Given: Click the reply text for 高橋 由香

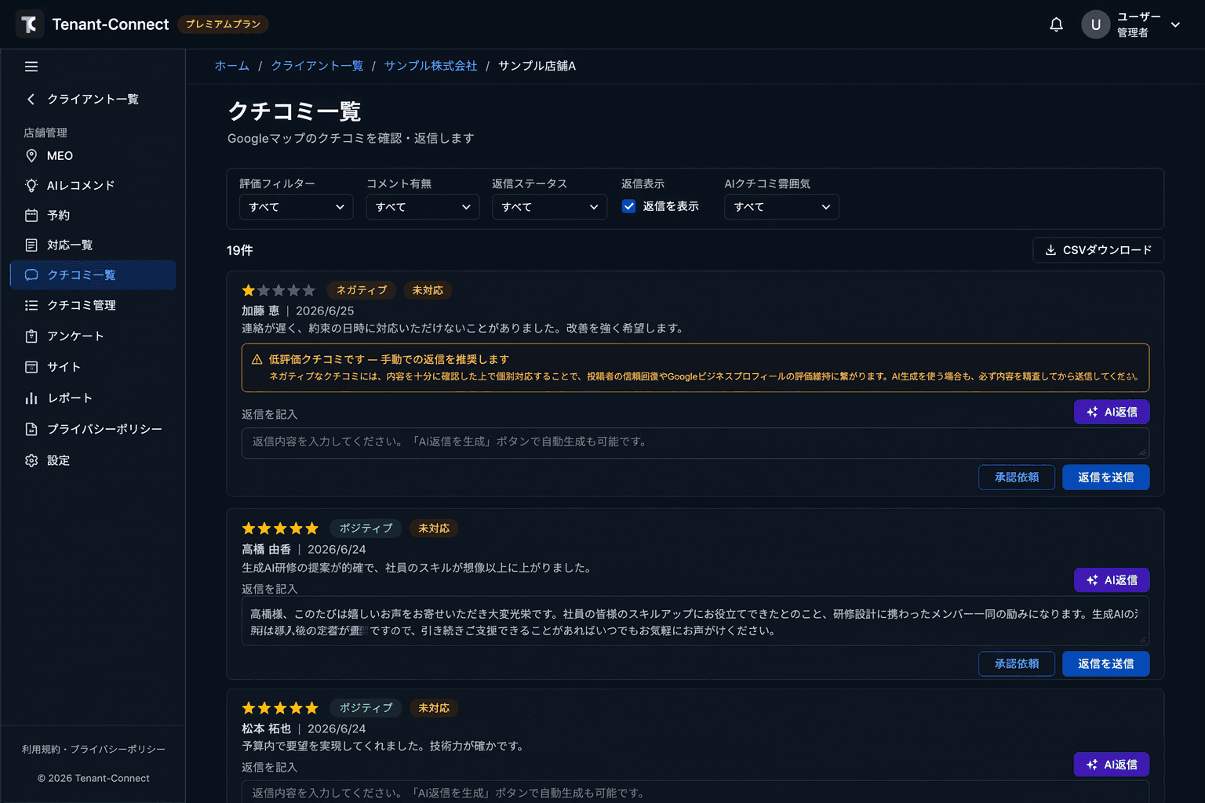Looking at the screenshot, I should click(x=695, y=622).
